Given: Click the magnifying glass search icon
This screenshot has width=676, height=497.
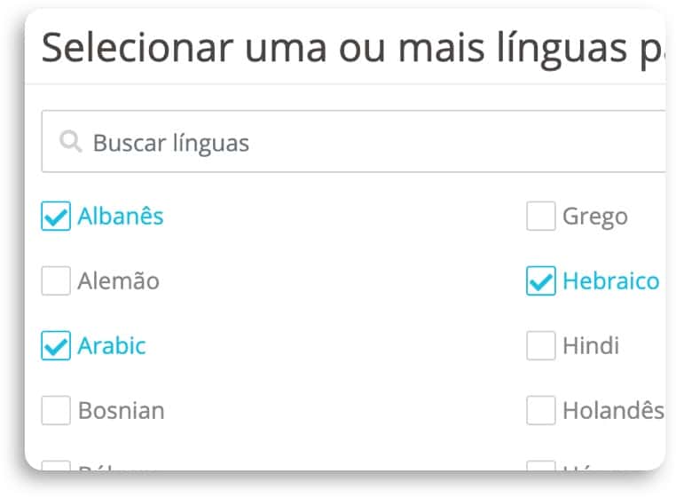Looking at the screenshot, I should [71, 141].
